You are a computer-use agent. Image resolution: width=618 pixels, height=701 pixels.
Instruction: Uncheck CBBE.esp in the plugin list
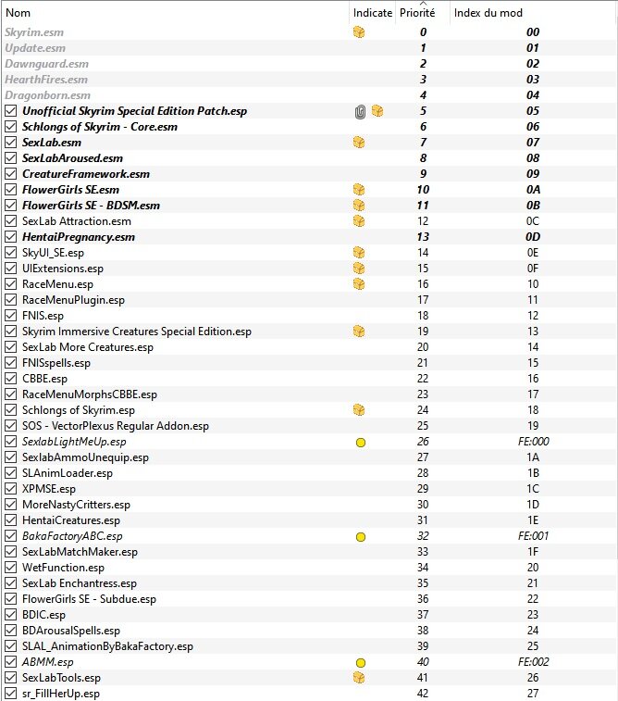pyautogui.click(x=11, y=379)
